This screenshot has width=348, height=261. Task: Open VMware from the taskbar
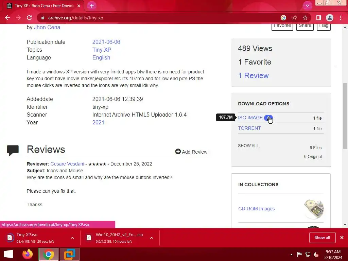click(x=70, y=254)
